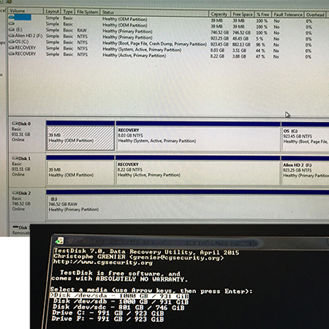Click the TestDisk window title icon
Image resolution: width=329 pixels, height=329 pixels.
[x=59, y=241]
